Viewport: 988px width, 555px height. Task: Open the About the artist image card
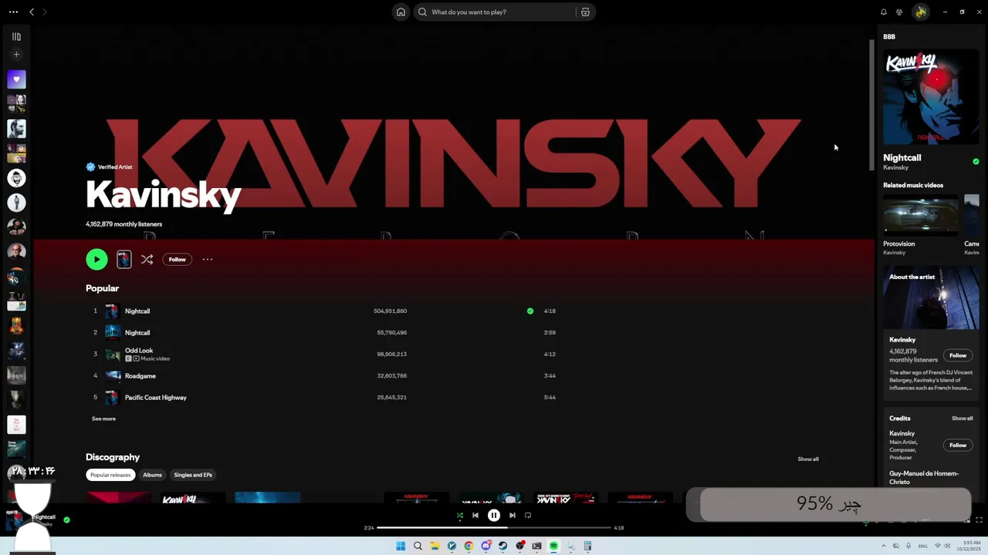(931, 298)
